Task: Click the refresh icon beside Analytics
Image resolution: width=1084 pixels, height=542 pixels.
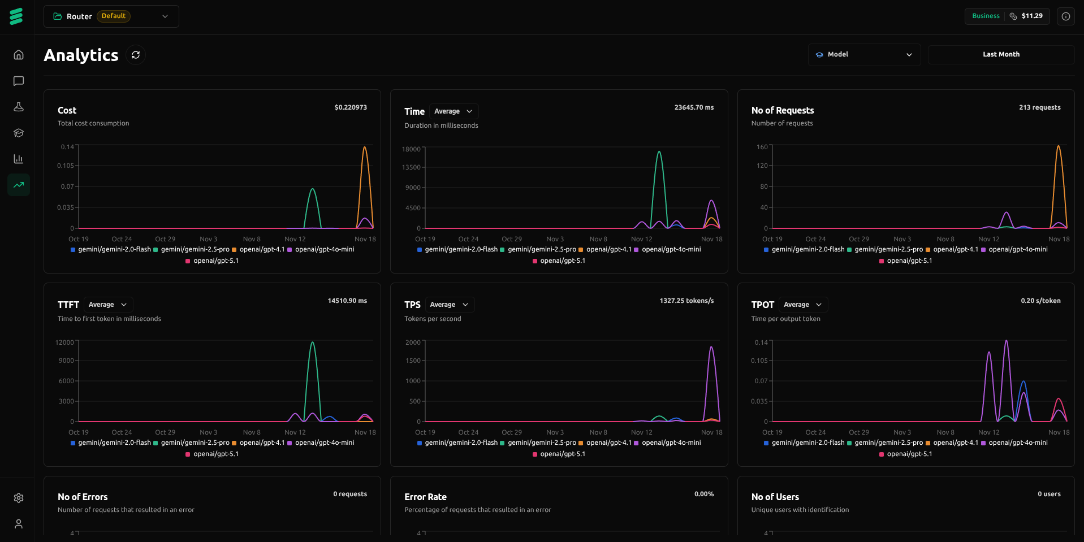Action: point(136,55)
